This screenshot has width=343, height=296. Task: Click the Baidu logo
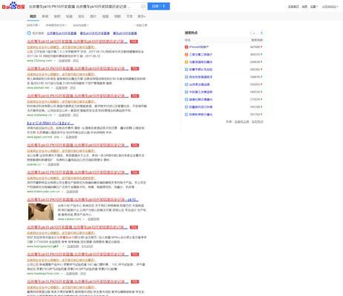[x=13, y=6]
